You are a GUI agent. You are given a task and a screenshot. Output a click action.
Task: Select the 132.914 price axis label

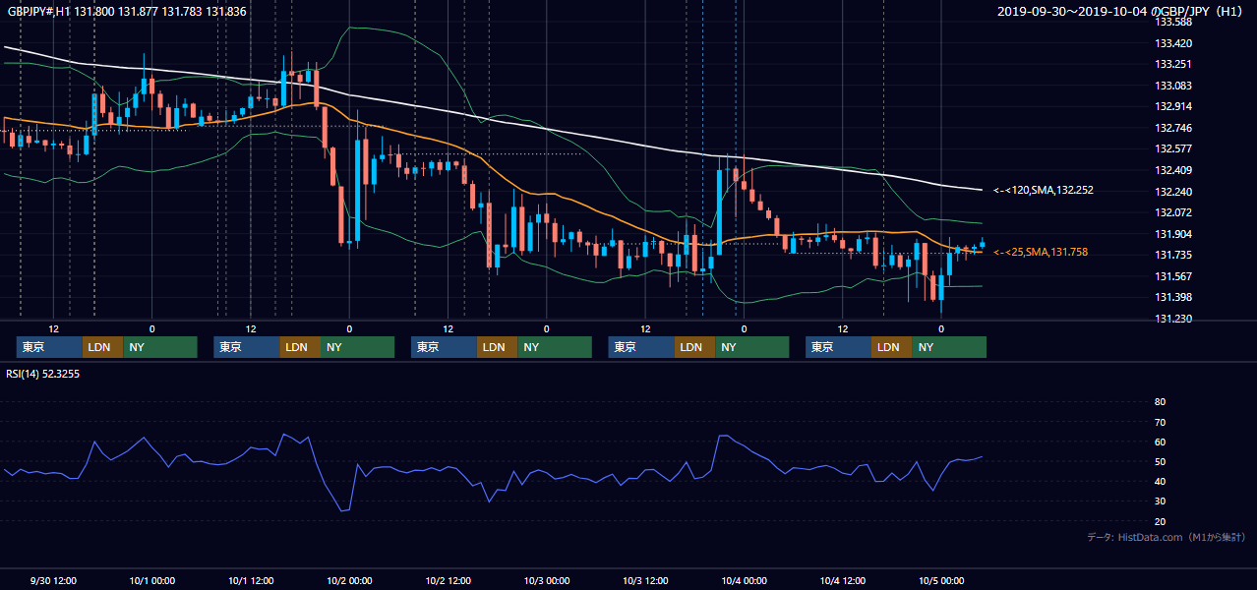[1173, 106]
